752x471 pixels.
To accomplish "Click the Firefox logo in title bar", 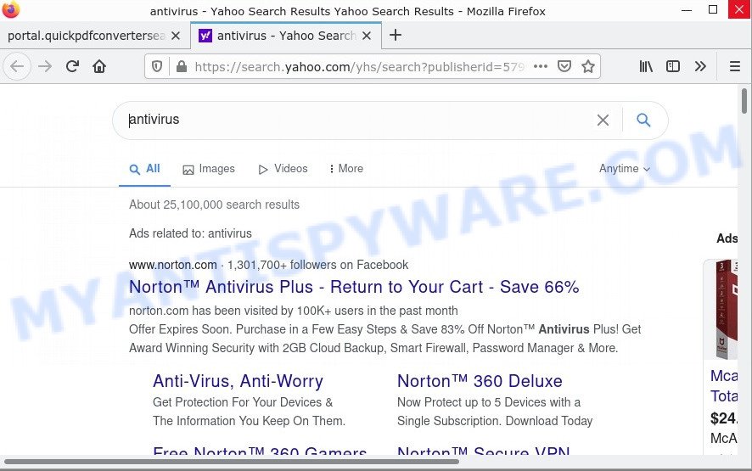I will [x=10, y=9].
